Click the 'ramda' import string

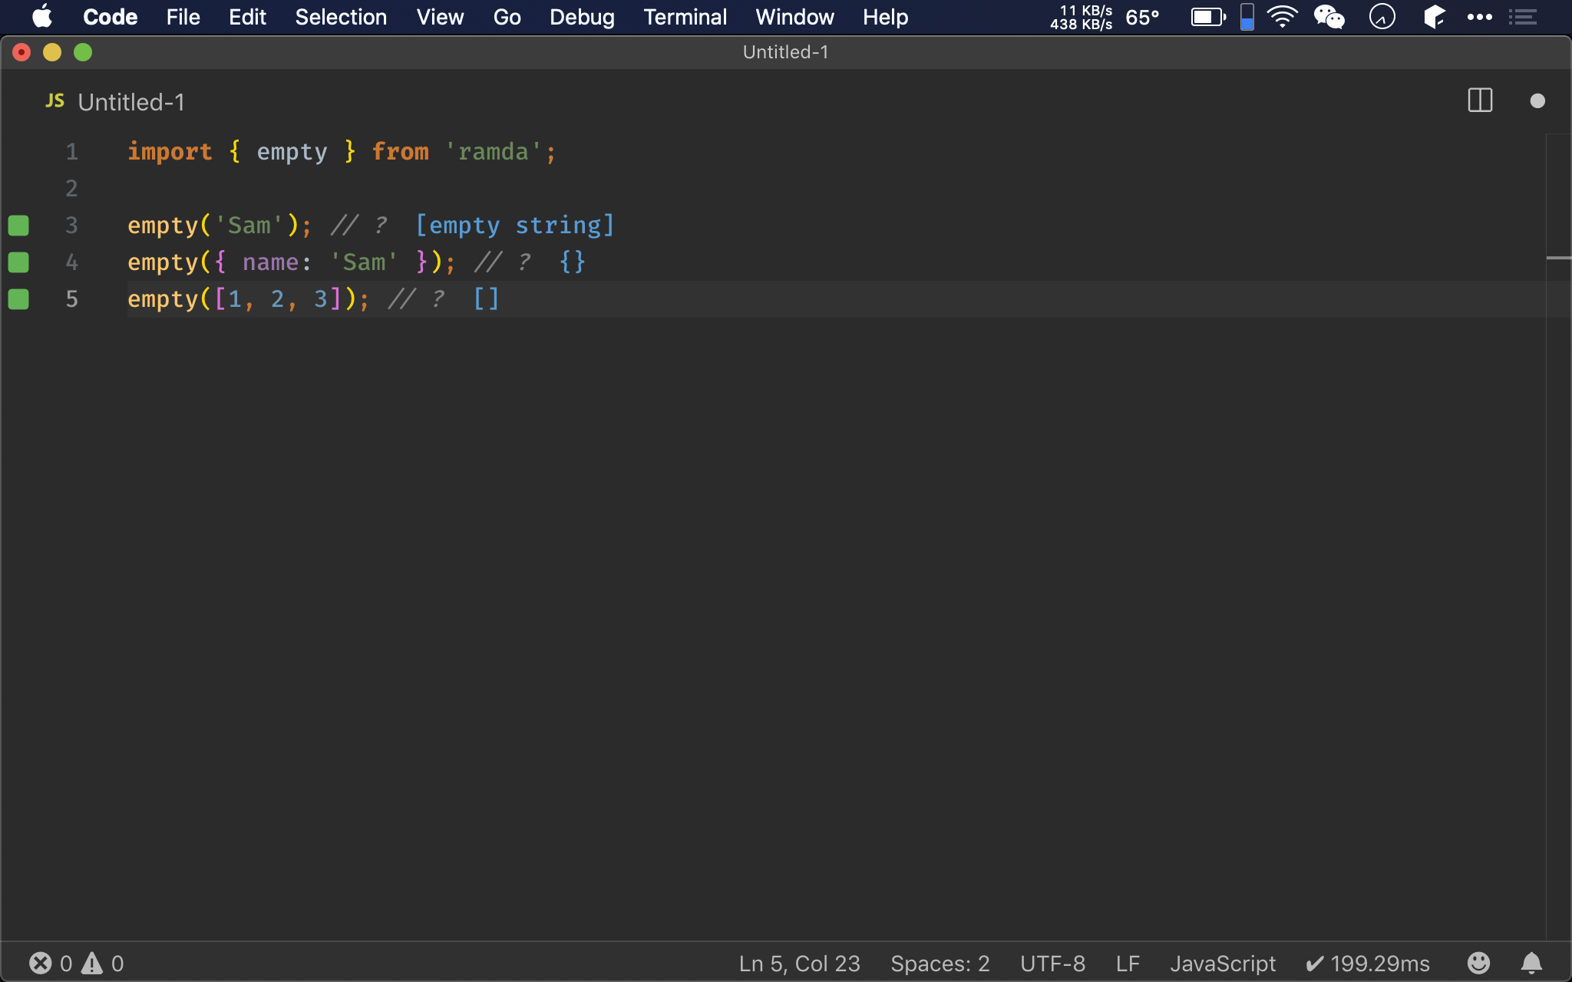(x=493, y=152)
